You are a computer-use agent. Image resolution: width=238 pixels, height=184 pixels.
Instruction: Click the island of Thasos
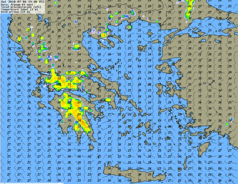pos(129,27)
